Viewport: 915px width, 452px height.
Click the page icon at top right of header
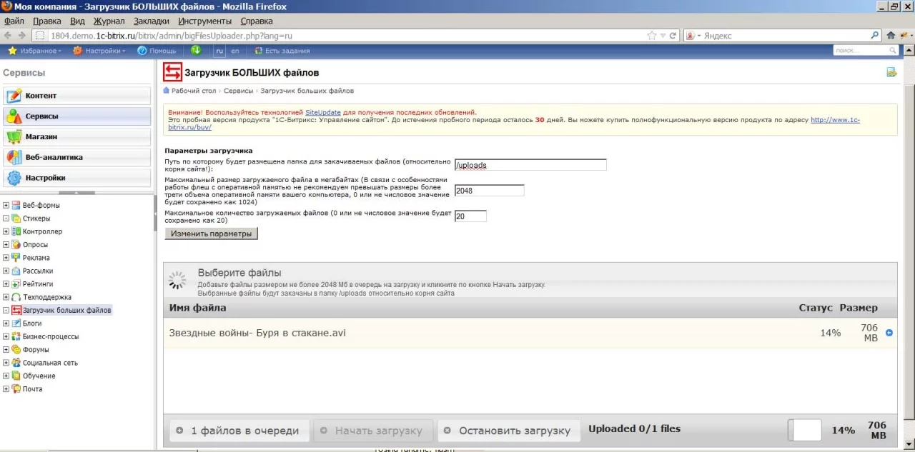pos(891,72)
